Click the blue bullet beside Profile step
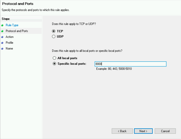Screen dimensions: 181x139 click(x=2, y=43)
